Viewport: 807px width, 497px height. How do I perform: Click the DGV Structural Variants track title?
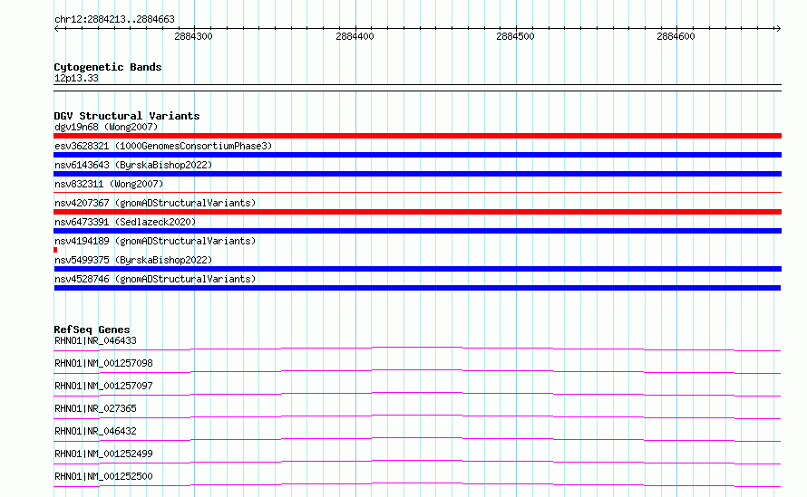click(127, 116)
